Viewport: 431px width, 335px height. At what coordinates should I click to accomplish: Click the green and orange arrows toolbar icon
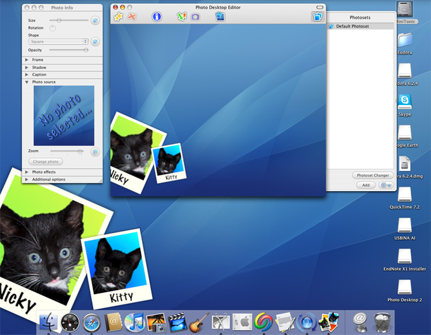[x=181, y=16]
